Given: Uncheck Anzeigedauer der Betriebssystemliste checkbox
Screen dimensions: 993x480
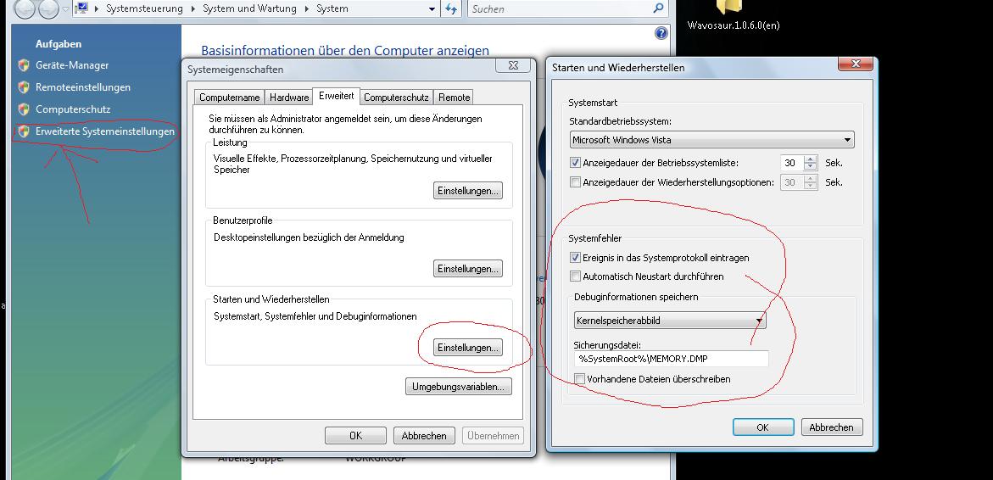Looking at the screenshot, I should point(575,163).
